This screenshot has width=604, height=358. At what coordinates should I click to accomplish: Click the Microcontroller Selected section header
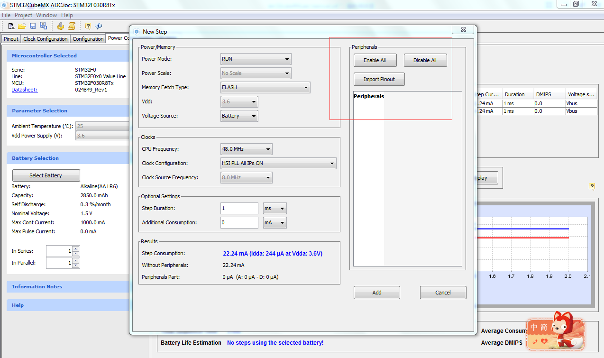(68, 55)
